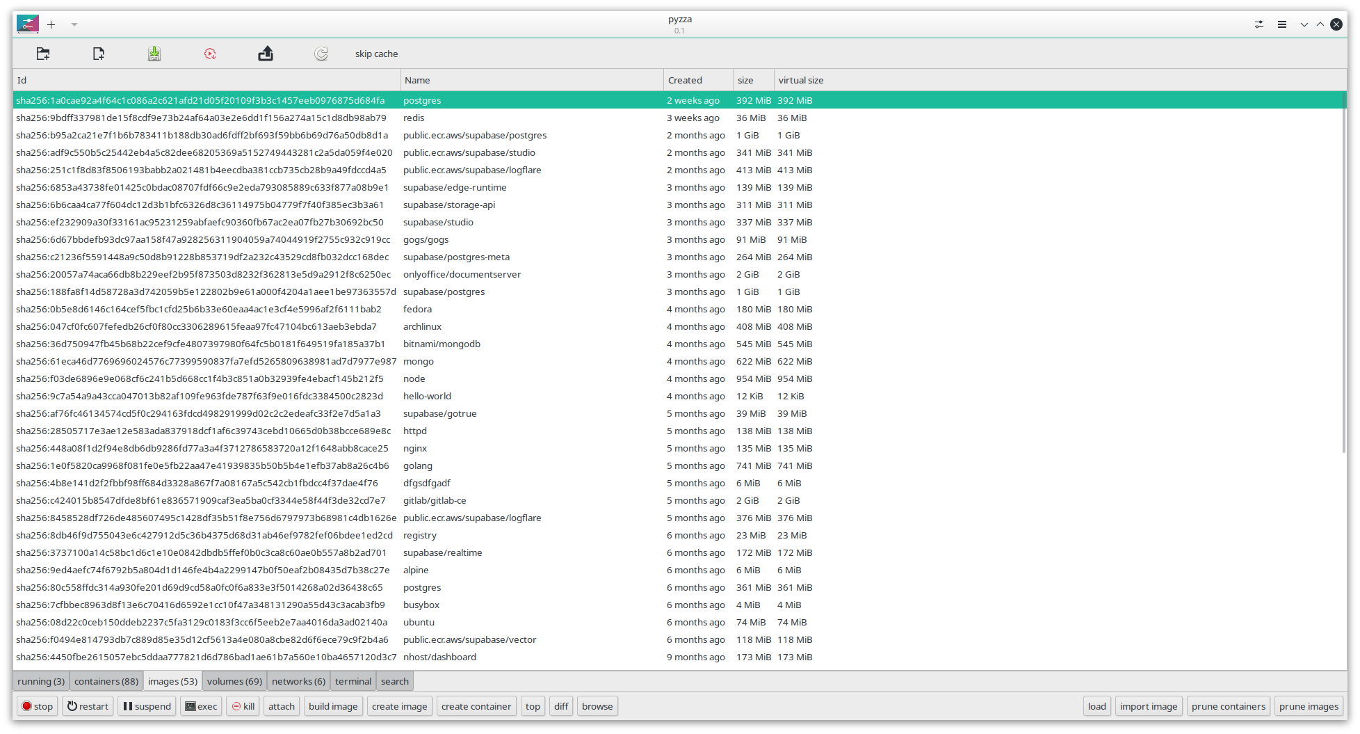Screen dimensions: 1360x734
Task: Add a new tab with plus icon
Action: coord(51,24)
